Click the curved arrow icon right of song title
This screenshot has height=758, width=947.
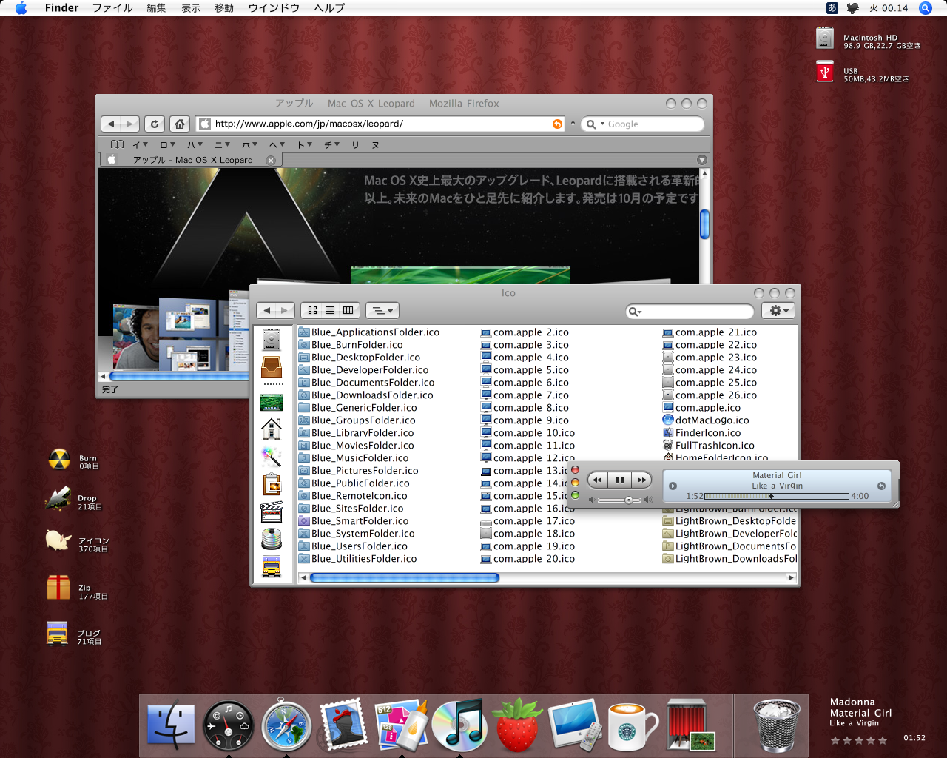click(881, 486)
